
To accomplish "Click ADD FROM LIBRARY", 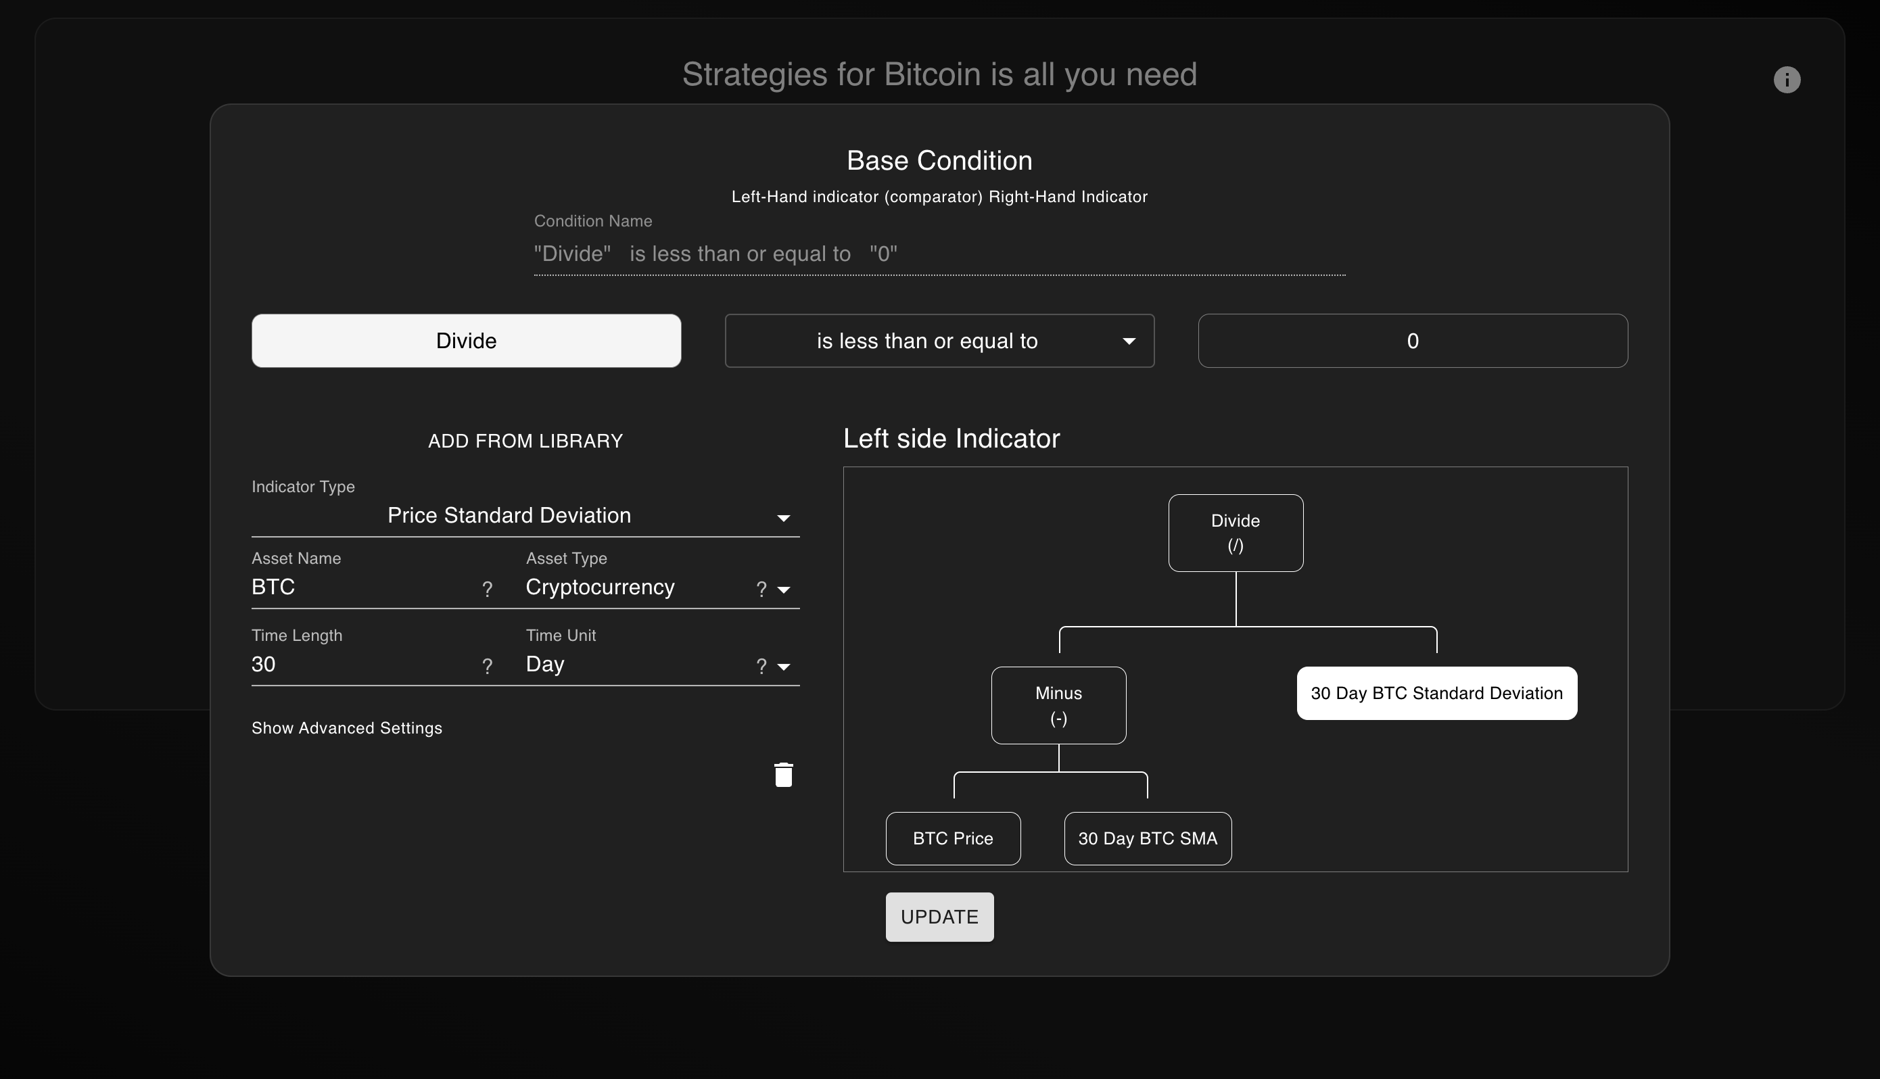I will coord(525,439).
